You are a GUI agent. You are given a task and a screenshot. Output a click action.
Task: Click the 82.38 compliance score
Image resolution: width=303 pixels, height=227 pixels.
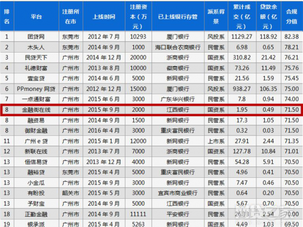coord(291,37)
